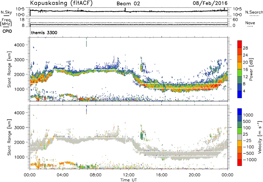Click the 'Nave' legend label

point(250,23)
